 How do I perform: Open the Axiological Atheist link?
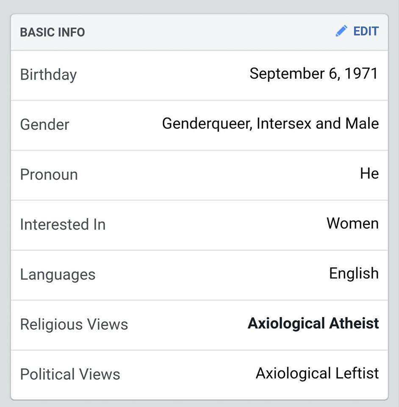pyautogui.click(x=313, y=323)
